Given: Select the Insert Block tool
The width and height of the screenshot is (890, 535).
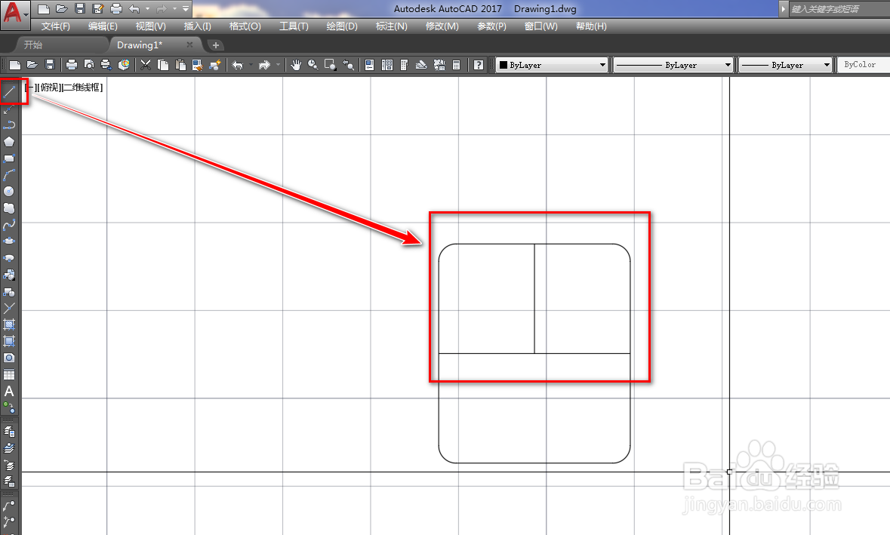Looking at the screenshot, I should coord(9,275).
